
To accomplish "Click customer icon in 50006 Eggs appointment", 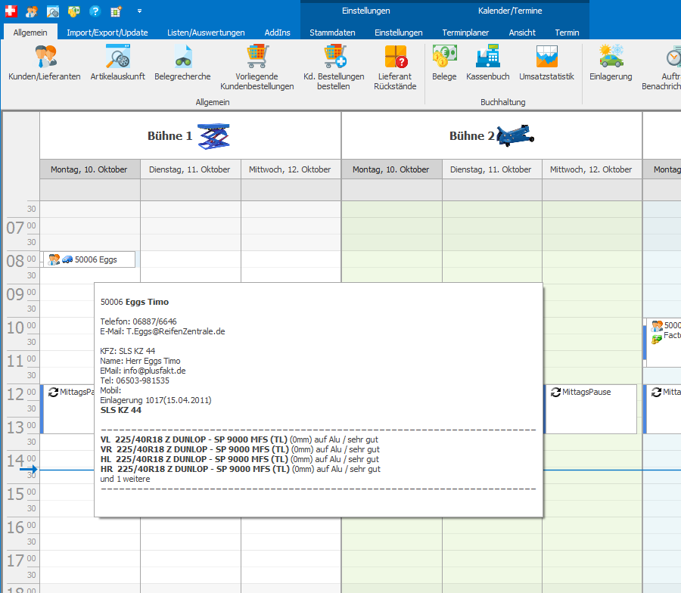I will (54, 259).
